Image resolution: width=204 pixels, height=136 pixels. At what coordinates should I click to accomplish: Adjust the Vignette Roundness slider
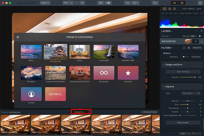(187, 108)
